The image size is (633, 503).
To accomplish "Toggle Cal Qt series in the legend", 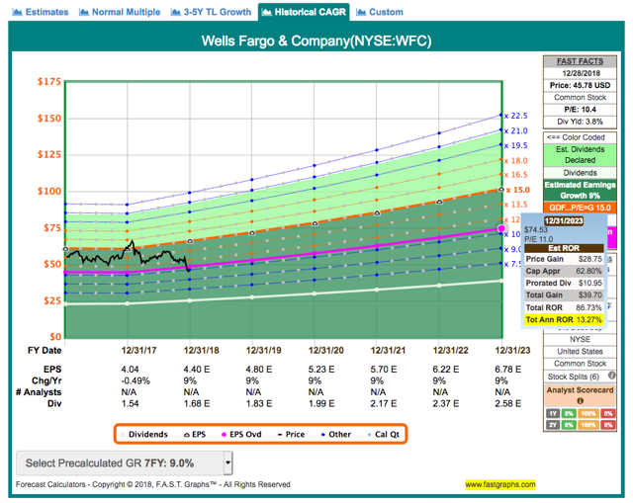I will pos(383,435).
